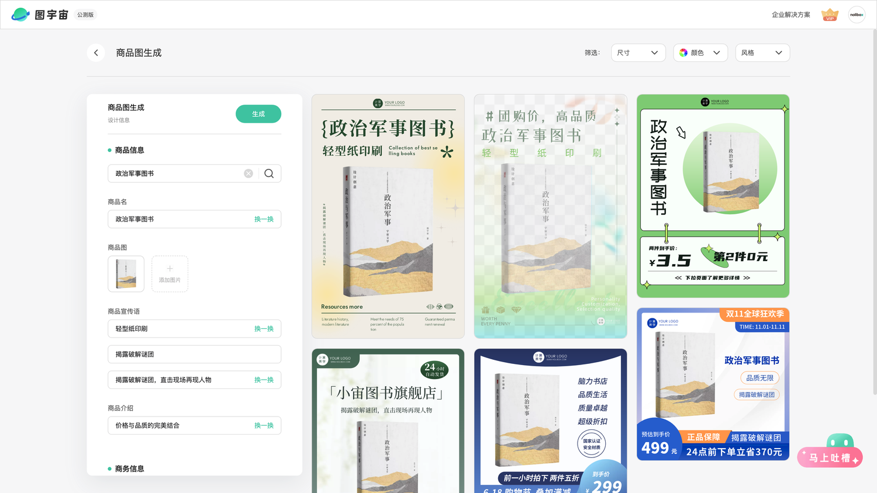
Task: Click the 商品宣传语 label
Action: [123, 311]
